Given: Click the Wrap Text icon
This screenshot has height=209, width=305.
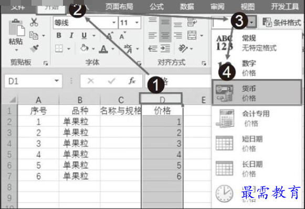Looking at the screenshot, I should [192, 22].
